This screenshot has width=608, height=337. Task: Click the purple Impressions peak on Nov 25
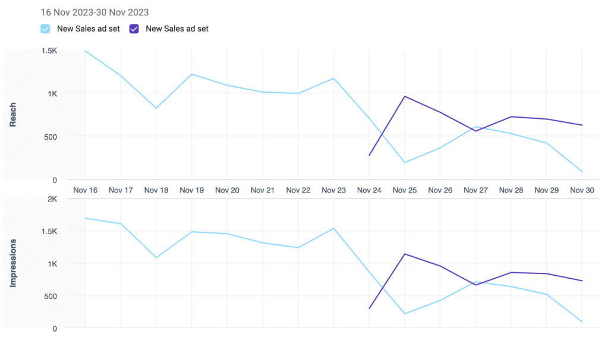pyautogui.click(x=405, y=254)
